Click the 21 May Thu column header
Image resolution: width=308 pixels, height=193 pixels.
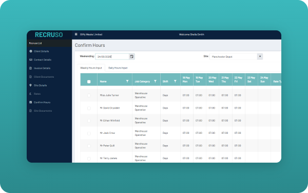point(225,80)
